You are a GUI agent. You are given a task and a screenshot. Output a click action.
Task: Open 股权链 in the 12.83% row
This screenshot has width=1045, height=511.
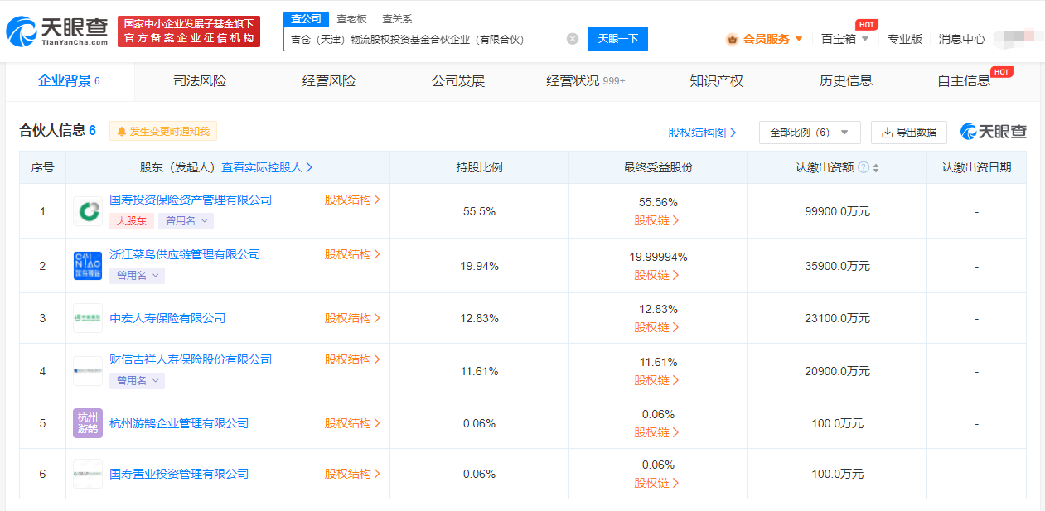click(657, 327)
